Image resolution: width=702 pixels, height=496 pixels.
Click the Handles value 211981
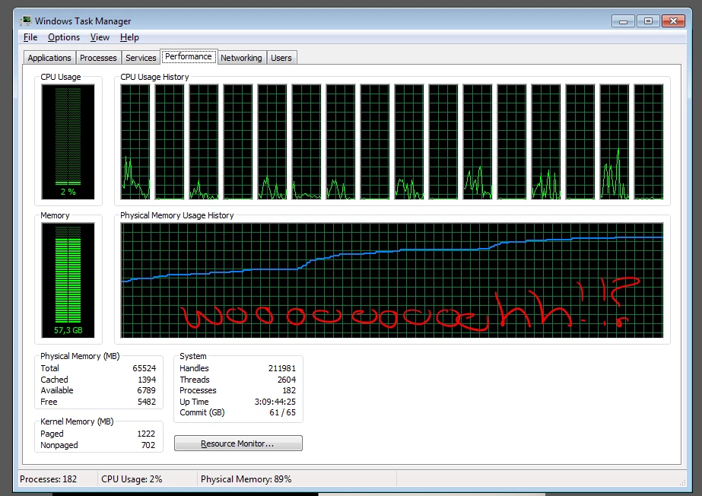282,368
